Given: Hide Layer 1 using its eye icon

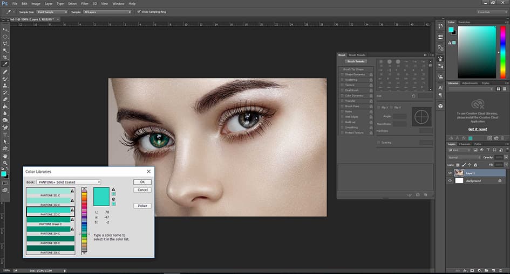Looking at the screenshot, I should (450, 173).
